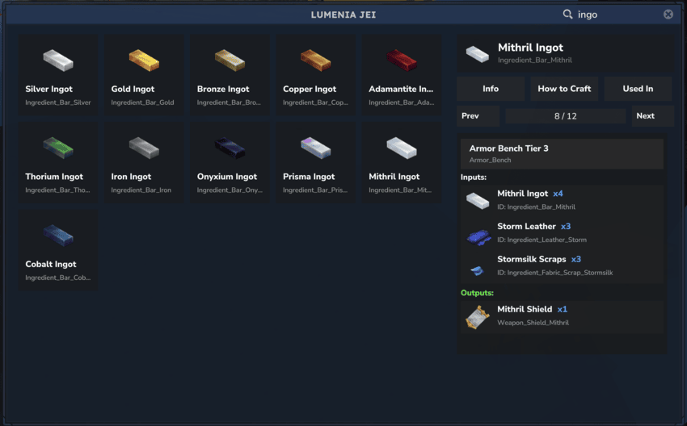The image size is (687, 426).
Task: Close the Lumenia JEI window
Action: coord(668,15)
